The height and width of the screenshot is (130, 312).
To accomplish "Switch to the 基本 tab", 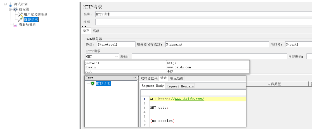I will (x=86, y=31).
